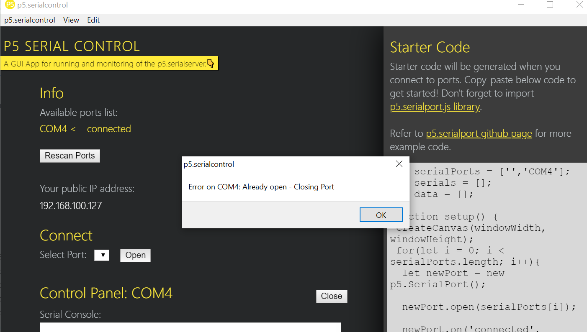Screen dimensions: 587x332
Task: Open the p5.serialport.js library link
Action: (435, 107)
